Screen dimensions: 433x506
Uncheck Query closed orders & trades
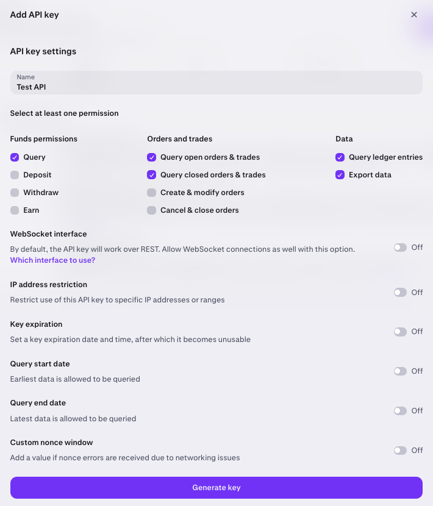tap(151, 175)
